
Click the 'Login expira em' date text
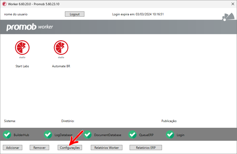point(138,14)
